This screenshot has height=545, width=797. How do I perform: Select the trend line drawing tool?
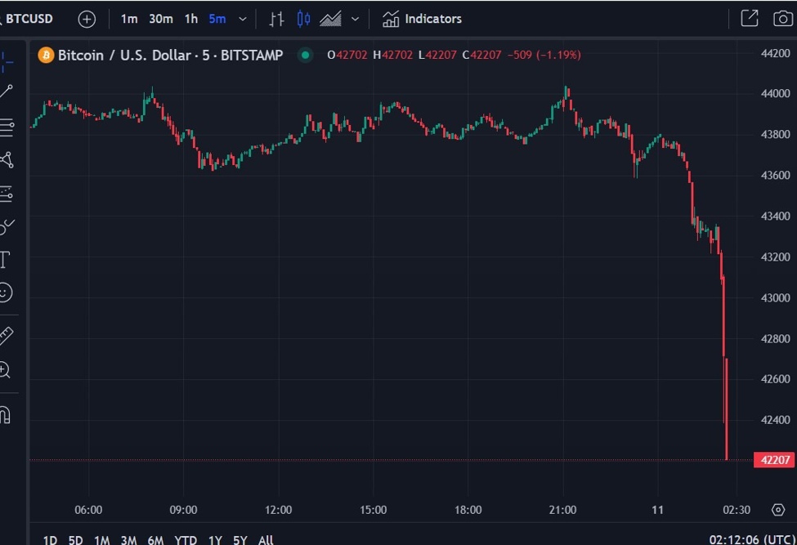pos(8,91)
